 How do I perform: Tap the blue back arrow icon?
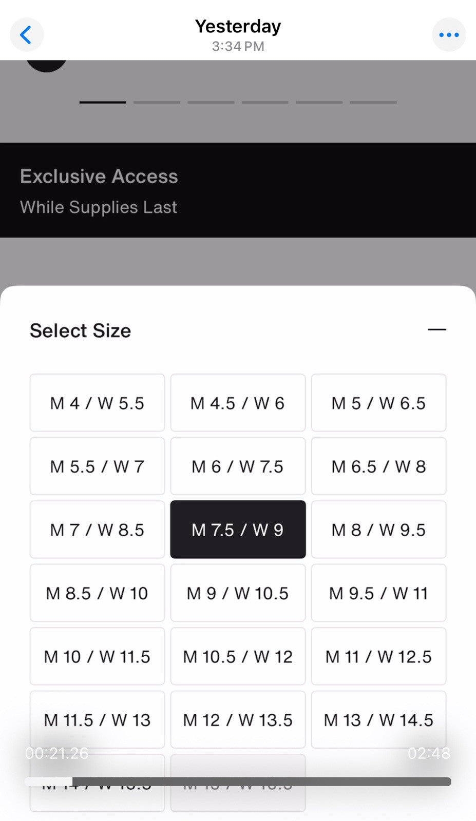tap(27, 35)
